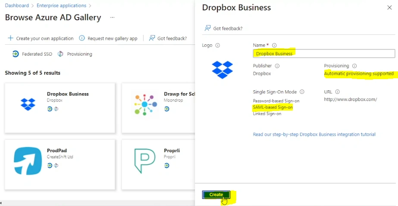Click the Create button

click(216, 195)
